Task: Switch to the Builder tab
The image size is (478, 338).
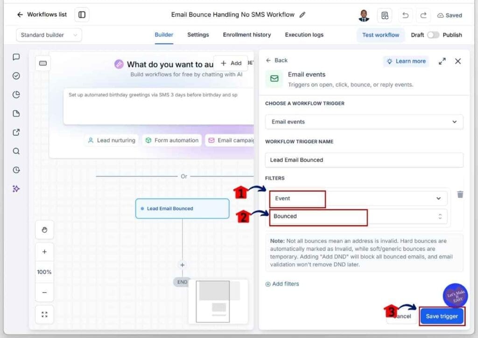Action: tap(164, 34)
